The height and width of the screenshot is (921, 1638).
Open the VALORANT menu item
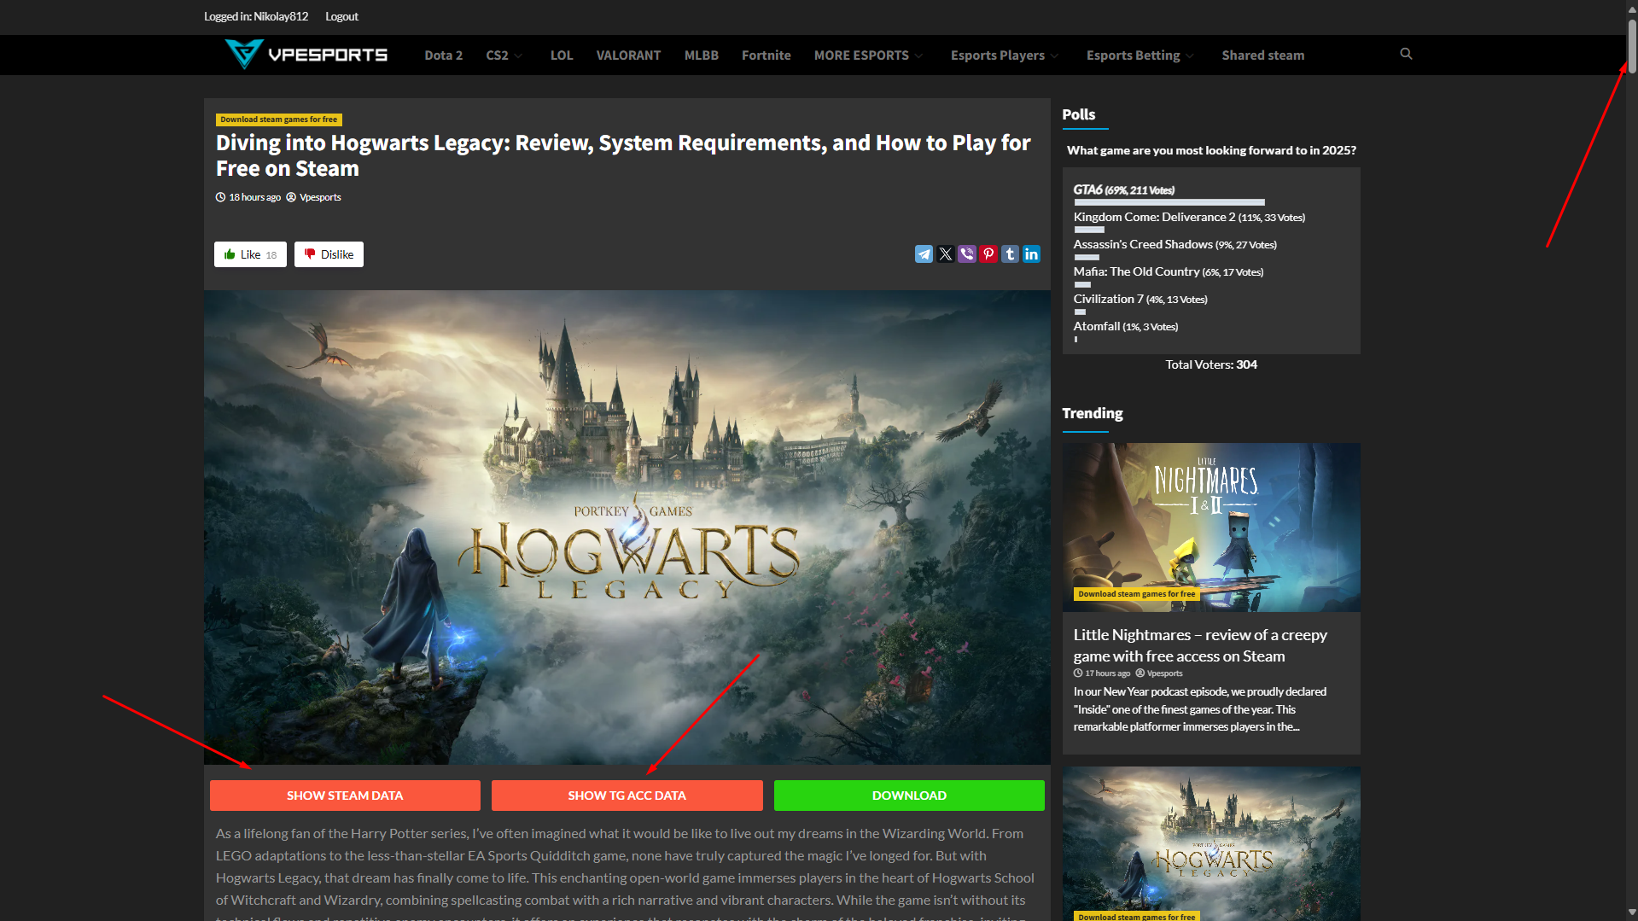(628, 55)
